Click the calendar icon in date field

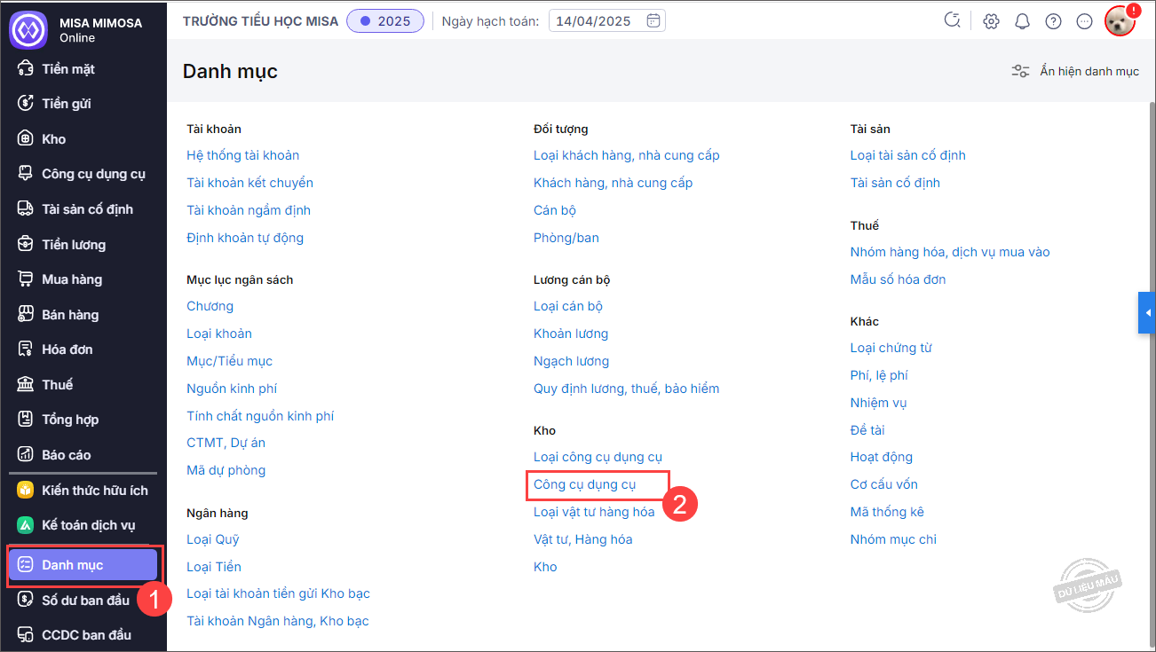[653, 21]
